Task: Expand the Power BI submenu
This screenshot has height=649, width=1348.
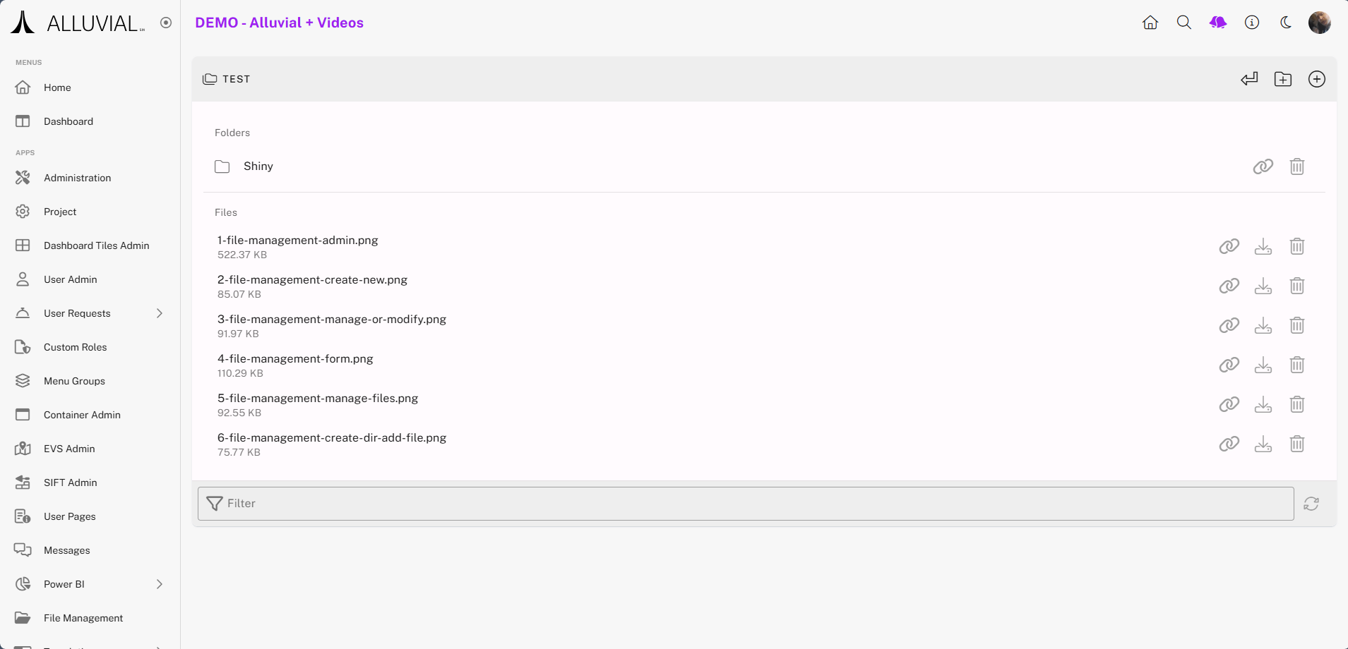Action: point(160,584)
